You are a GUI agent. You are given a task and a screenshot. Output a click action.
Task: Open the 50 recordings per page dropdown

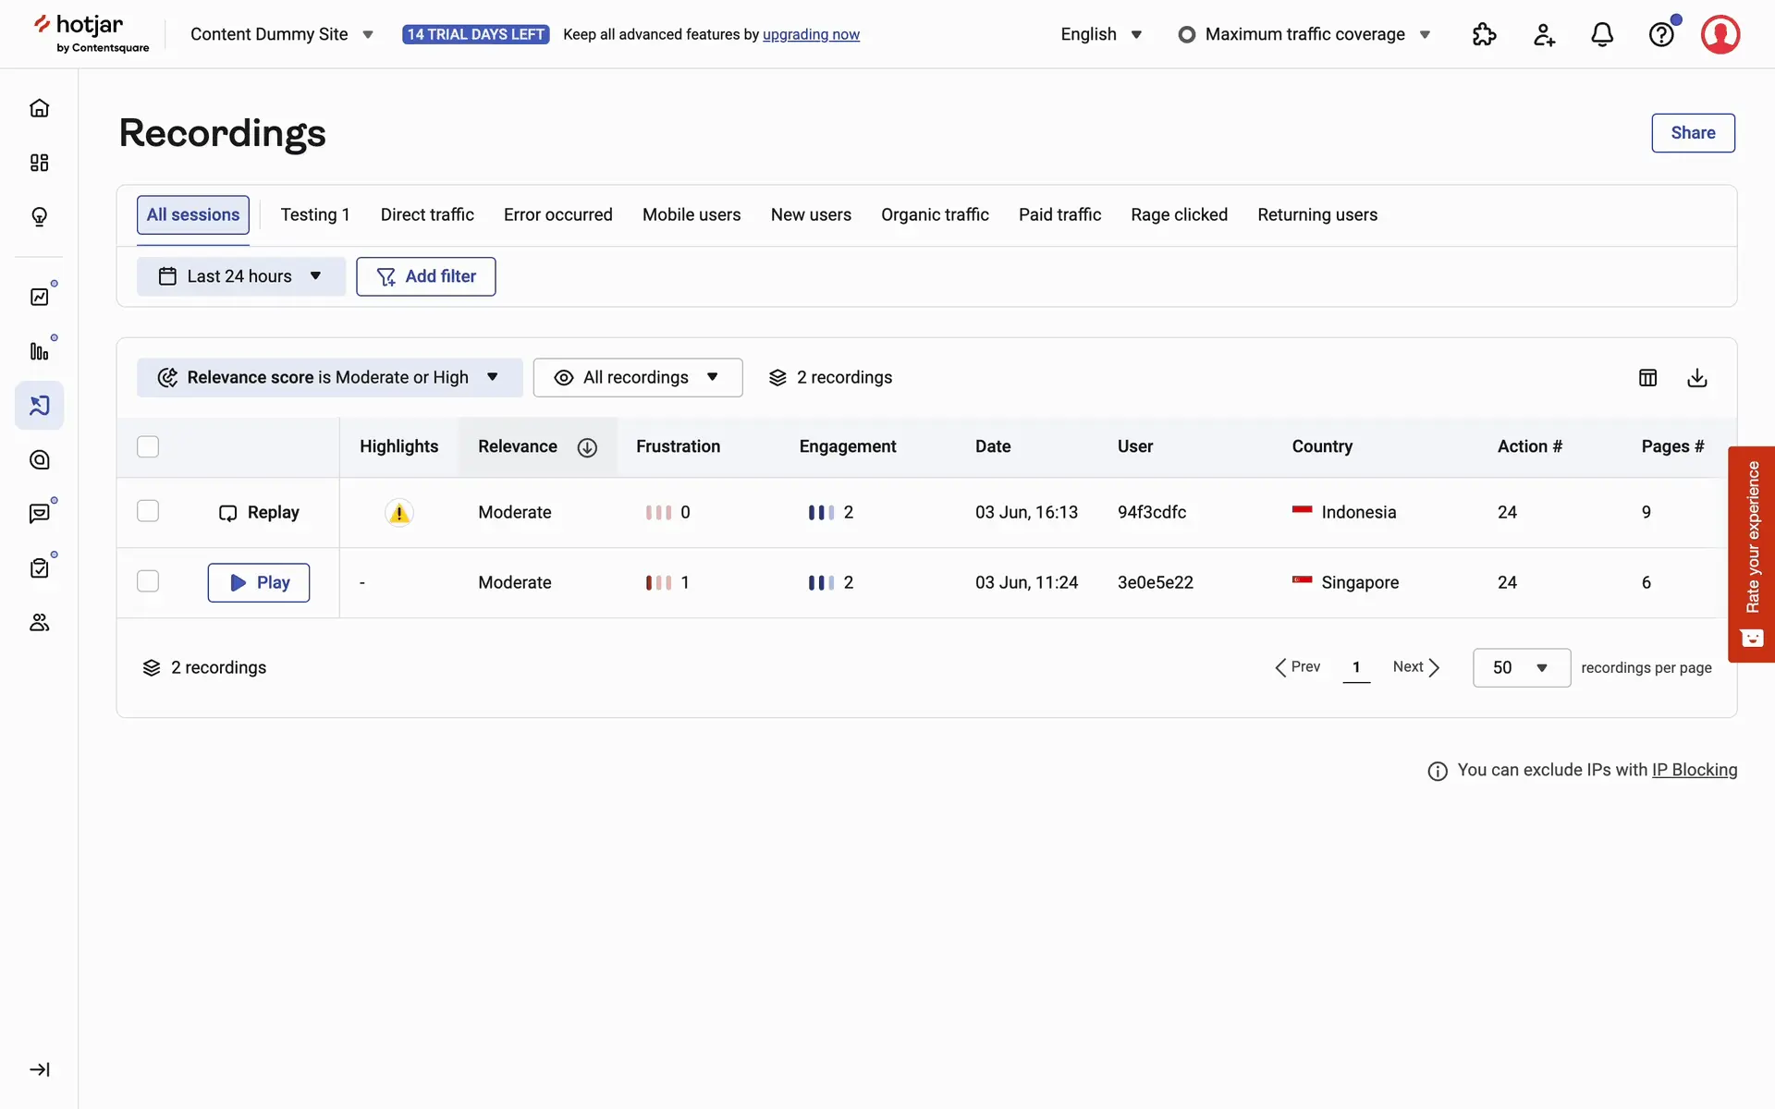pyautogui.click(x=1521, y=667)
